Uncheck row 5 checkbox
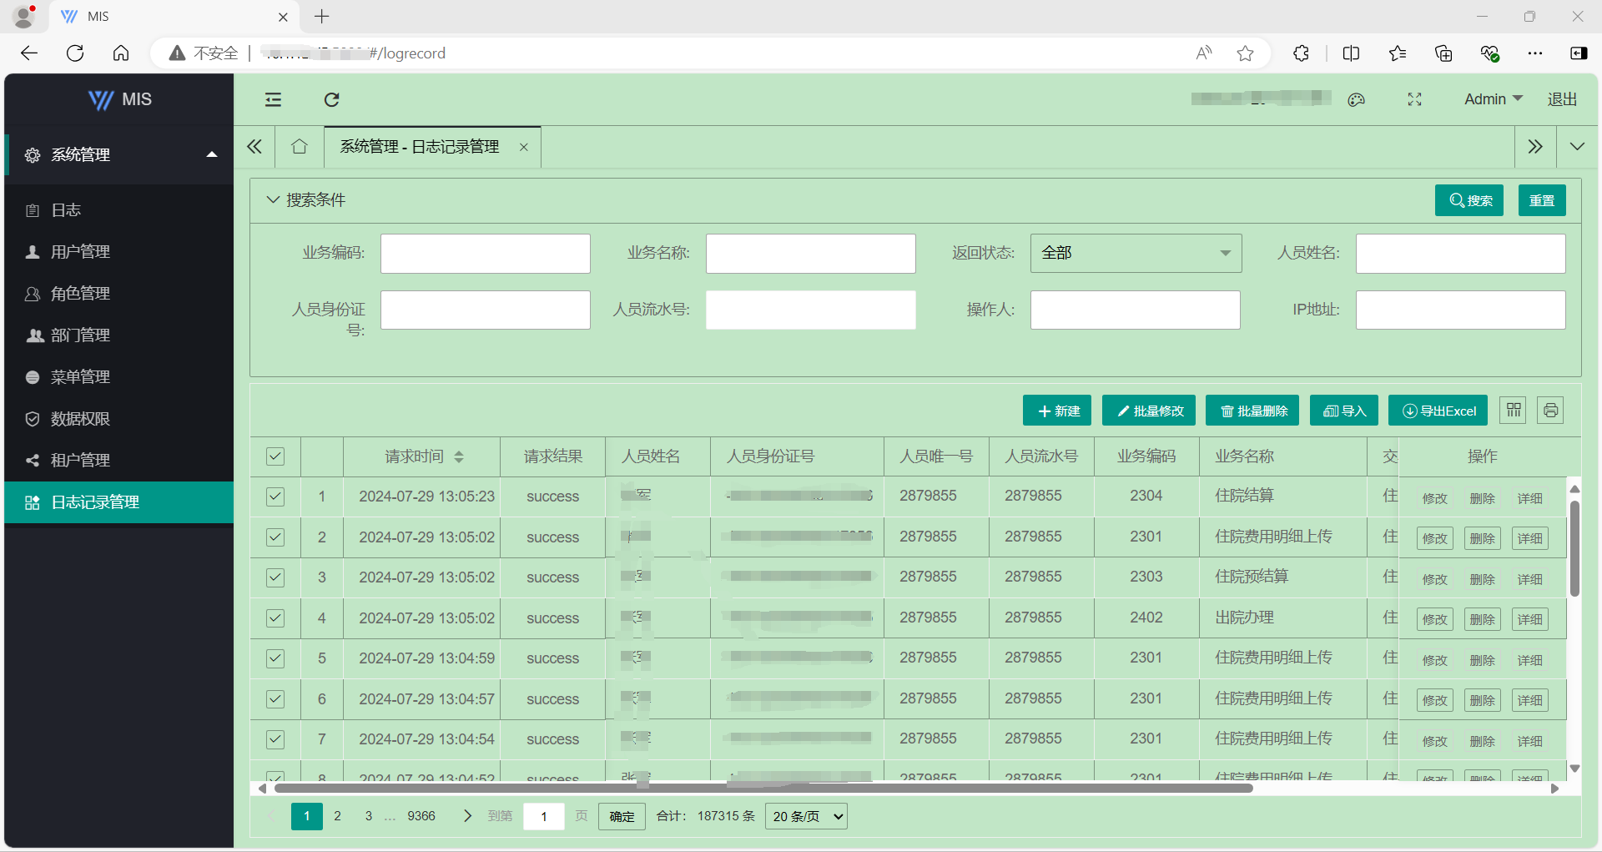 tap(275, 658)
